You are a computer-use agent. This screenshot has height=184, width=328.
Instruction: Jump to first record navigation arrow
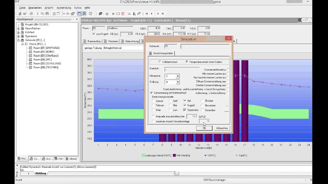147,14
